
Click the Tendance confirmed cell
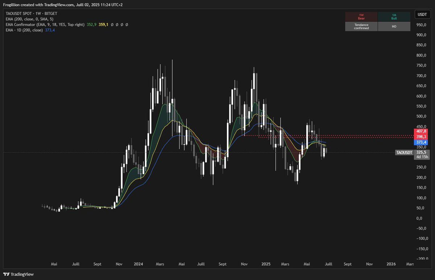pyautogui.click(x=361, y=26)
